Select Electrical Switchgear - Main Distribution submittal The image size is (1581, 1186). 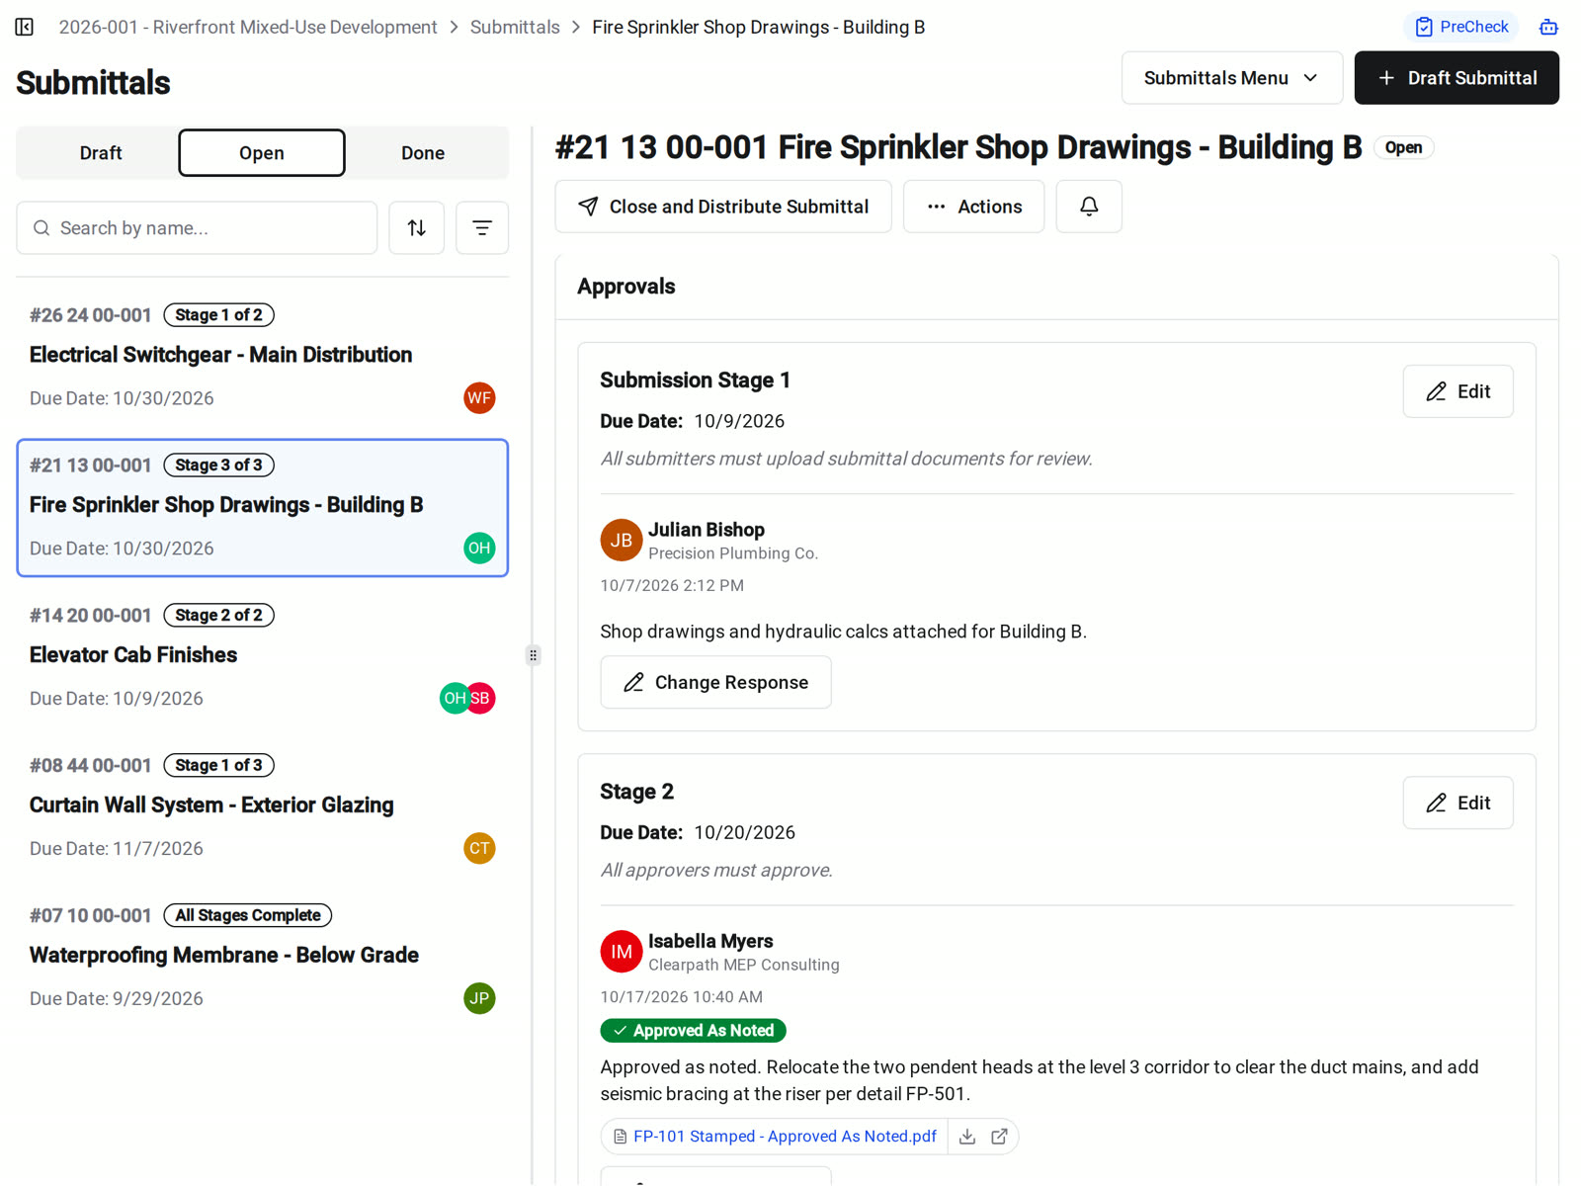click(263, 358)
